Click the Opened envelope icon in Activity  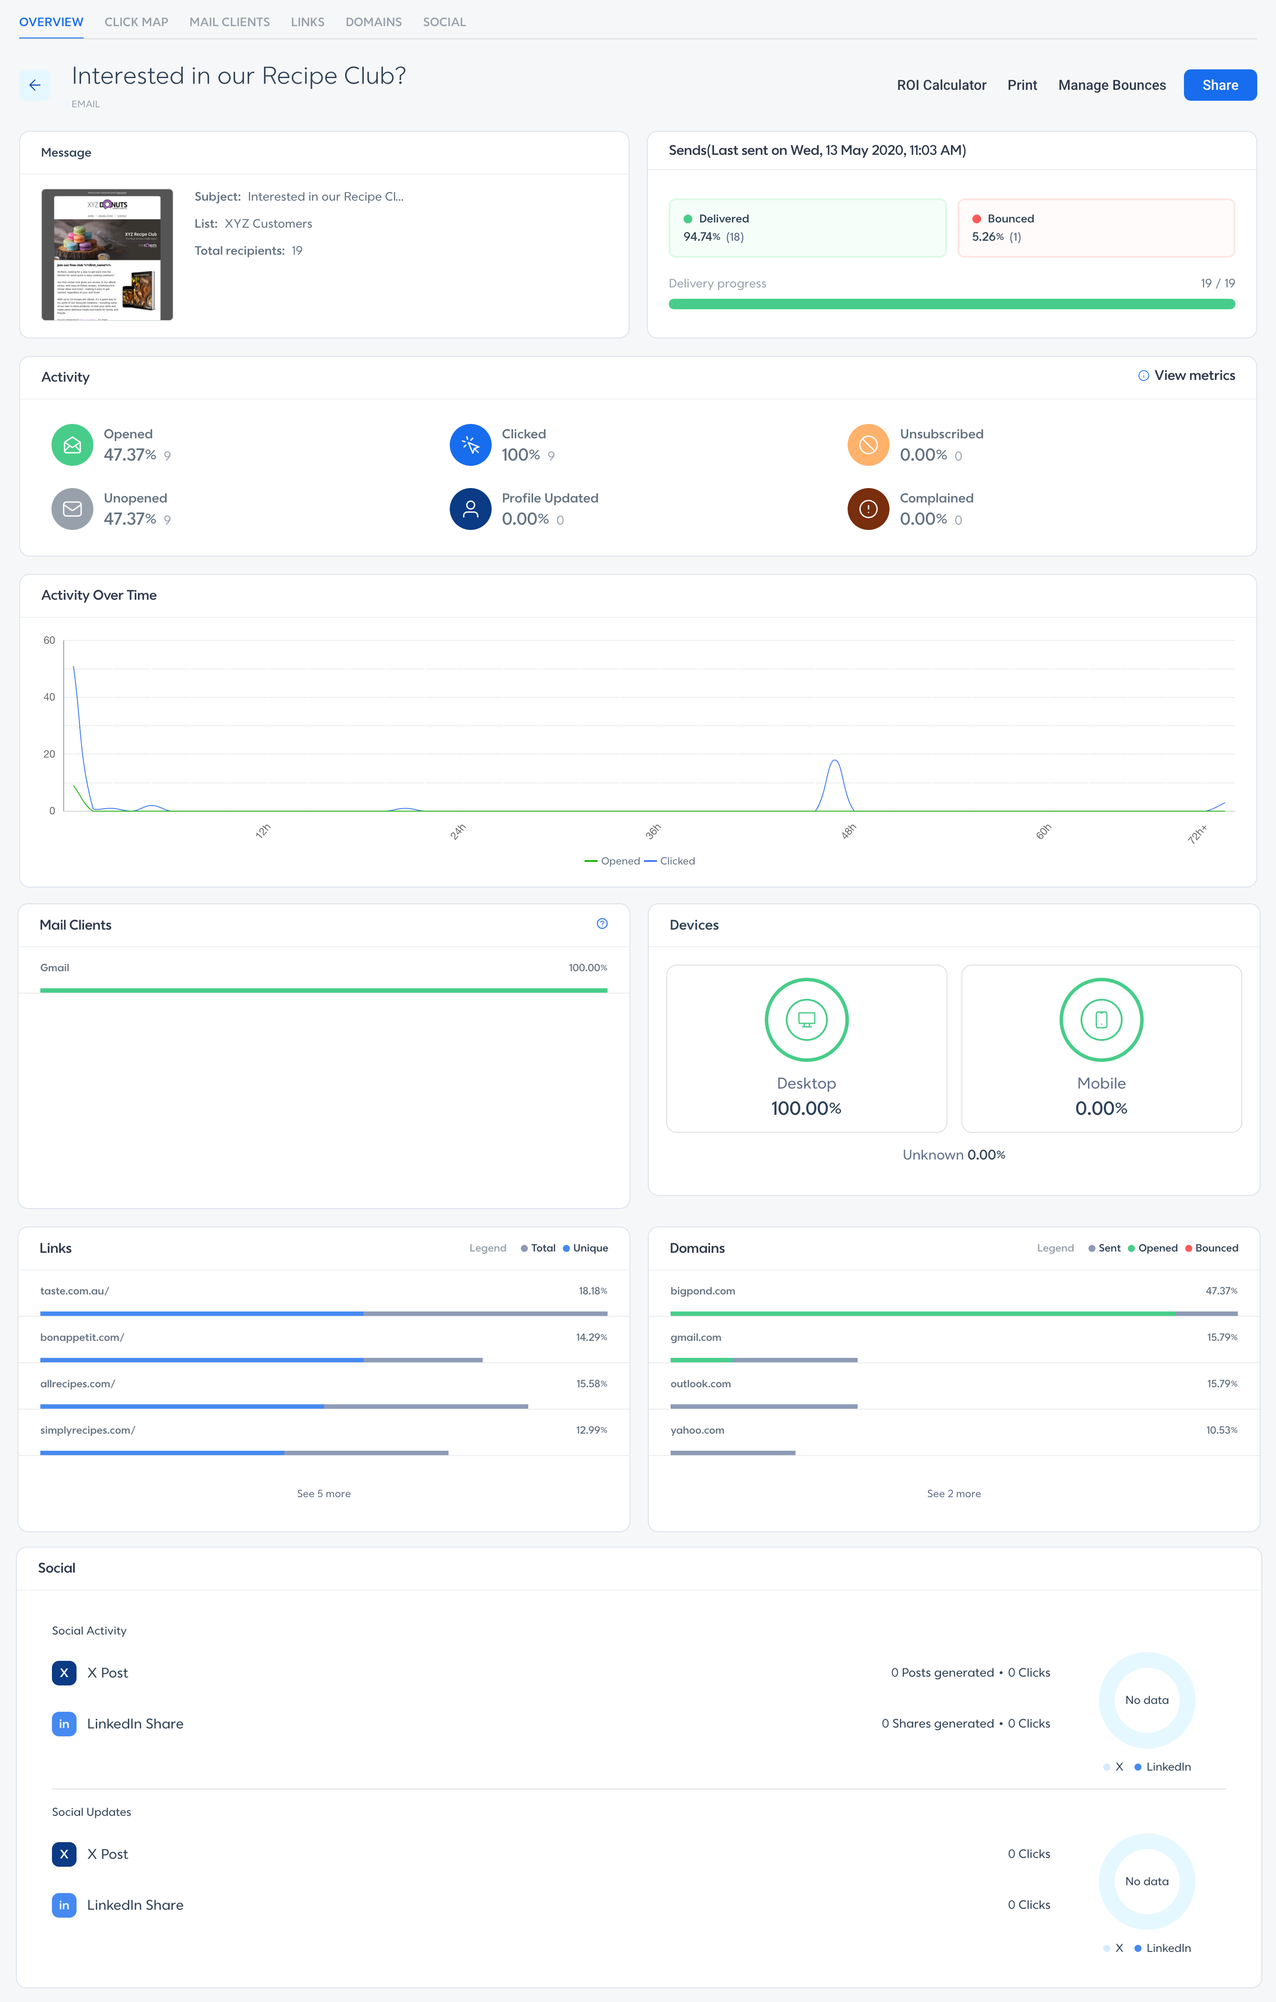tap(72, 445)
